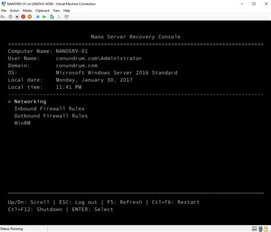Minimize the Virtual Machine Connection window
The width and height of the screenshot is (271, 232).
point(242,3)
